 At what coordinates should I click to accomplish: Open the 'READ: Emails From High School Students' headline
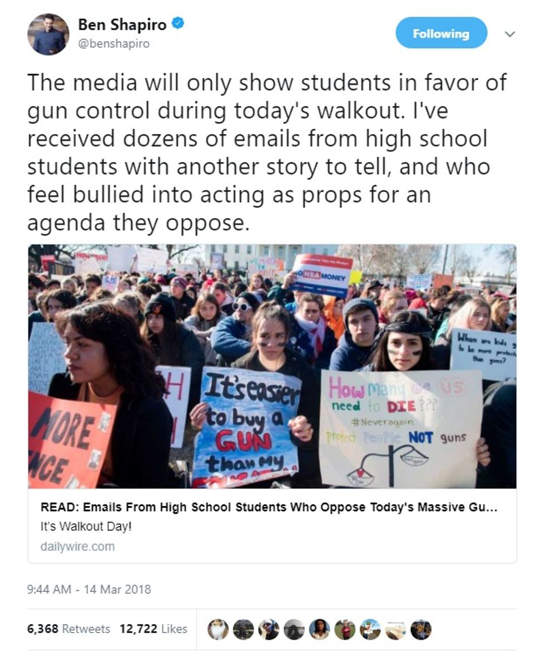point(269,507)
